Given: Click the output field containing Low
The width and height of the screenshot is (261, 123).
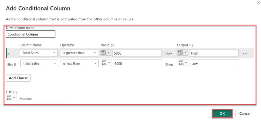Looking at the screenshot, I should [215, 63].
